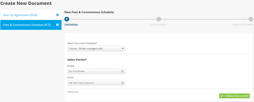Click the arrow icon beside Fees & Commissions Schedule
Viewport: 254px width, 102px height.
tap(57, 25)
